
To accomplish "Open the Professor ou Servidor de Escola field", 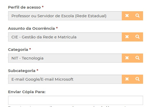I will coord(65,16).
